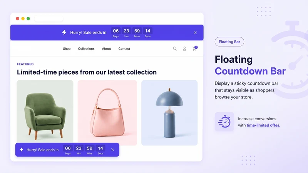Click lightning bolt icon in top bar
Screen dimensions: 308x173
pos(64,32)
